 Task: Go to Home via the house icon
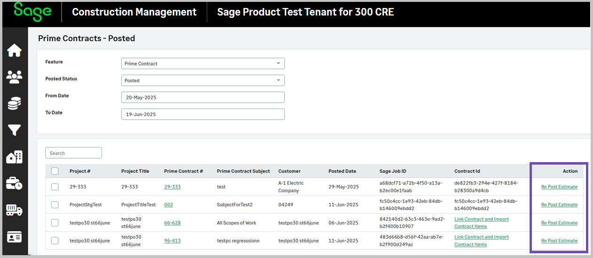click(x=14, y=50)
